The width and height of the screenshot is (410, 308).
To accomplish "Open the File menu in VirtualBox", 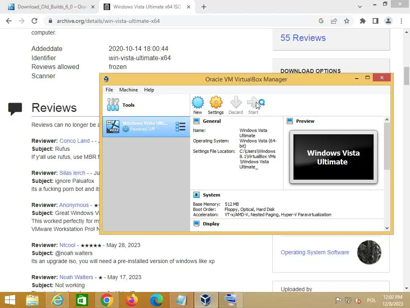I will tap(109, 89).
